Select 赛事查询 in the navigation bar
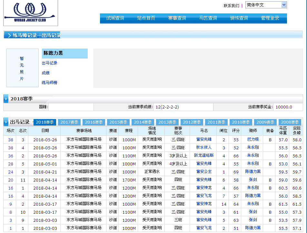The width and height of the screenshot is (307, 233). pos(177,18)
